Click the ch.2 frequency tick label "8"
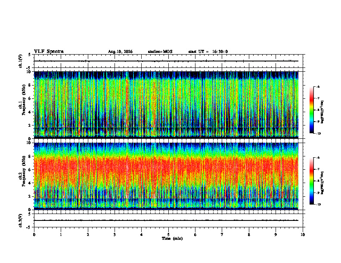The image size is (341, 263). [30, 156]
